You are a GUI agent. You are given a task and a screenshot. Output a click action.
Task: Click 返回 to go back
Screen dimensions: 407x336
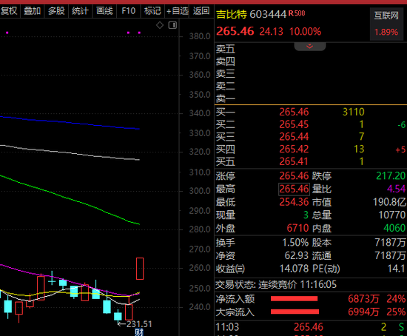click(x=201, y=11)
